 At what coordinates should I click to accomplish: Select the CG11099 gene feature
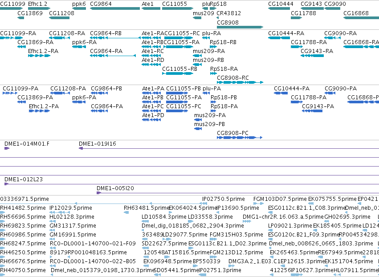click(12, 8)
